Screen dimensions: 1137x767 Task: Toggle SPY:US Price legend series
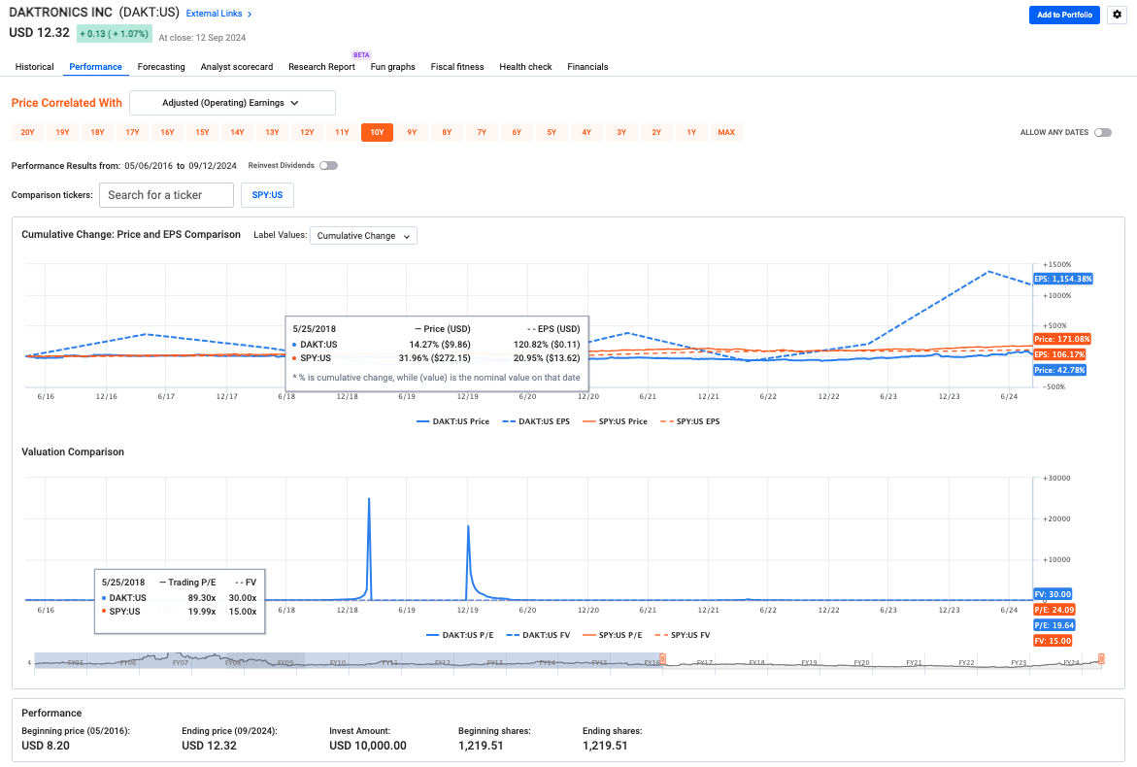[615, 421]
